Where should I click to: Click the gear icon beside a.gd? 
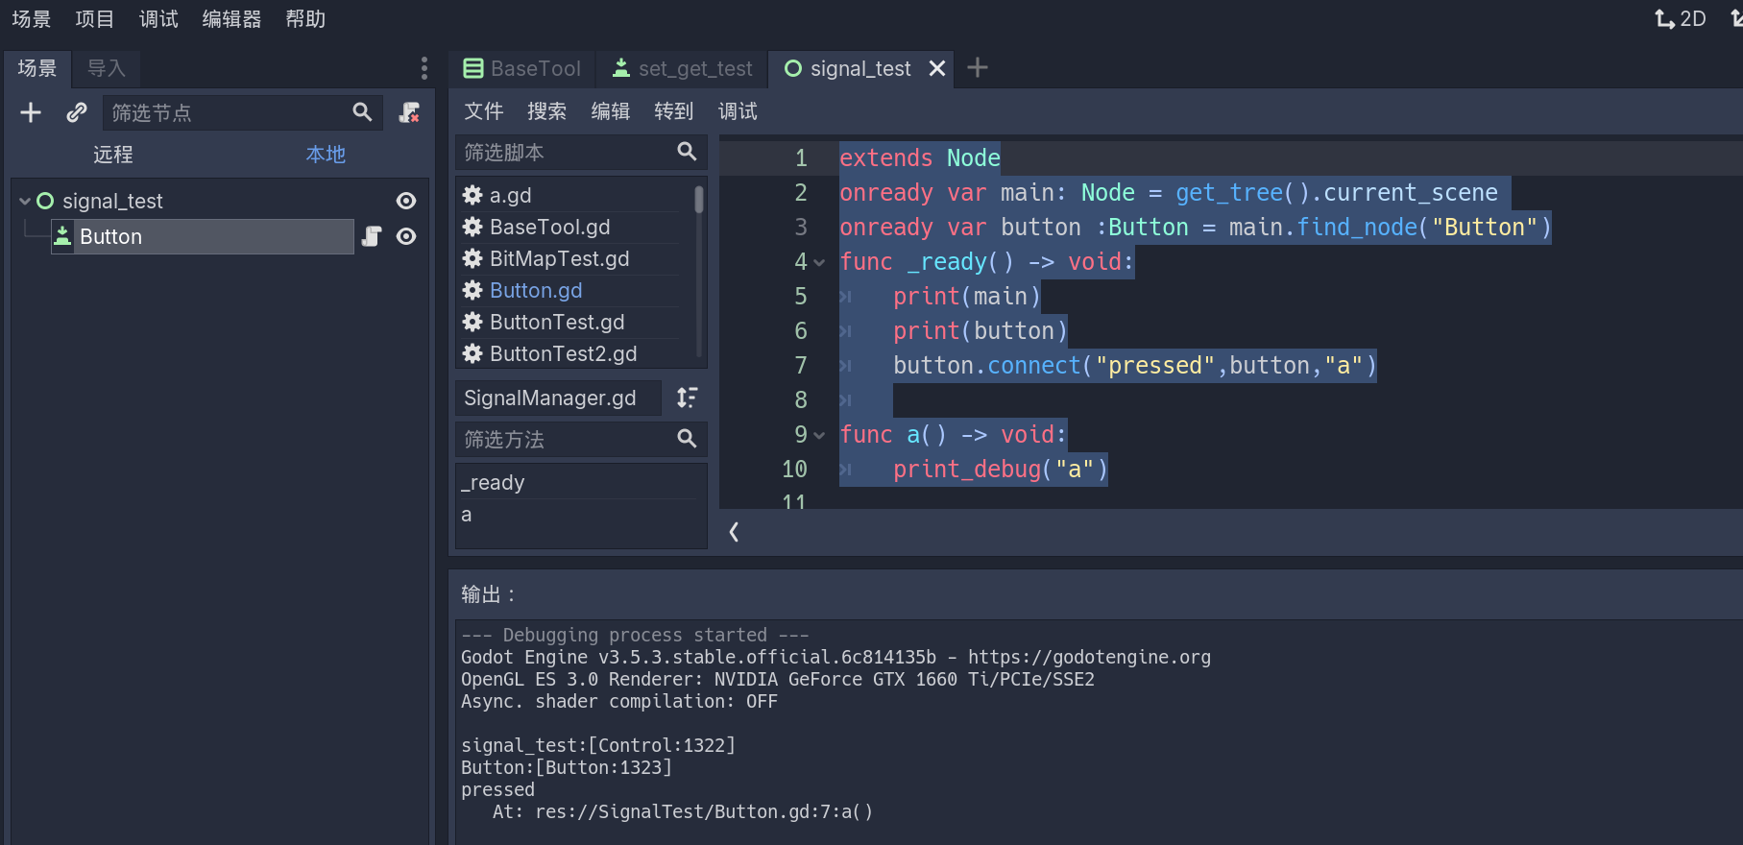[x=472, y=195]
